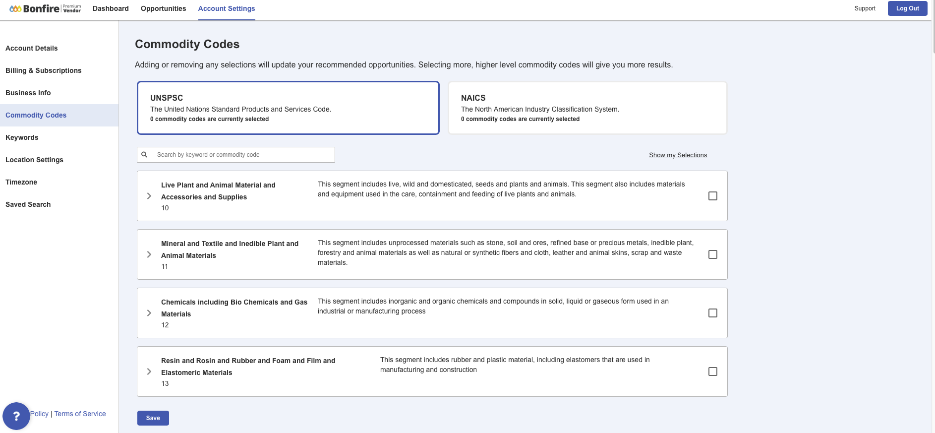
Task: Click the Log Out button
Action: (907, 8)
